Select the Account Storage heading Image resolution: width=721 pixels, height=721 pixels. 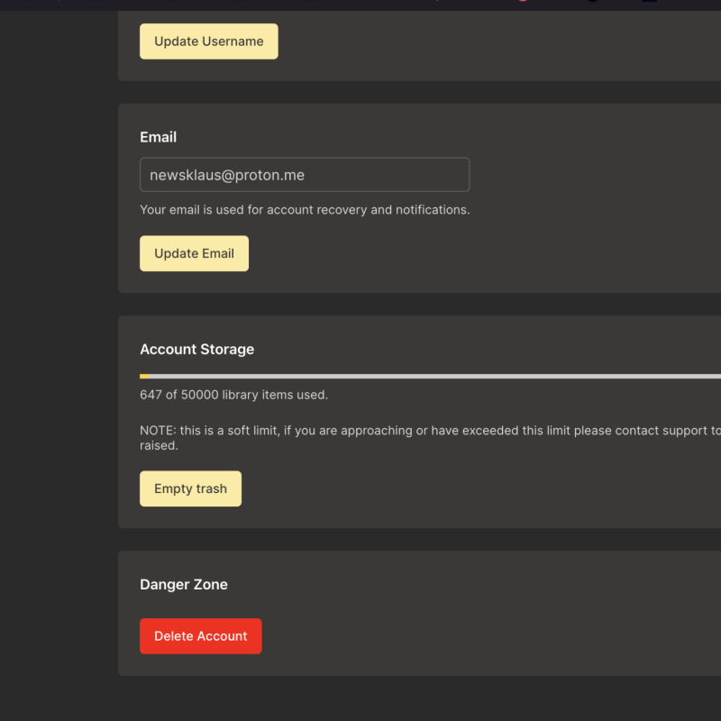(x=196, y=350)
